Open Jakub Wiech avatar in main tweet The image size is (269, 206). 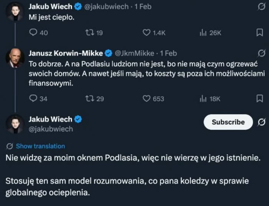click(15, 124)
